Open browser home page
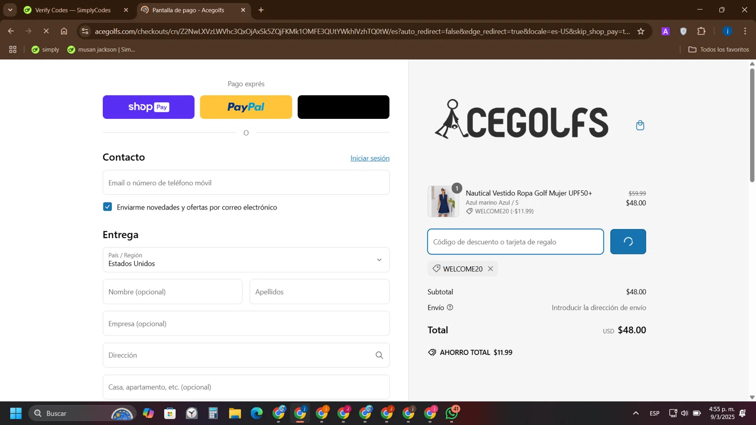Viewport: 756px width, 425px height. pyautogui.click(x=64, y=31)
